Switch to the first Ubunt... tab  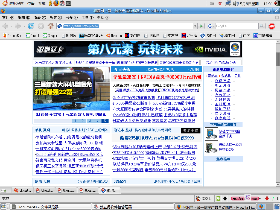(22, 191)
